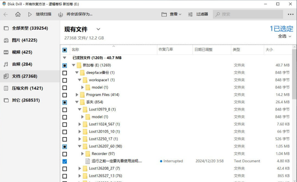Uncheck the Interrupted text document checkbox
297x182 pixels.
tap(65, 162)
